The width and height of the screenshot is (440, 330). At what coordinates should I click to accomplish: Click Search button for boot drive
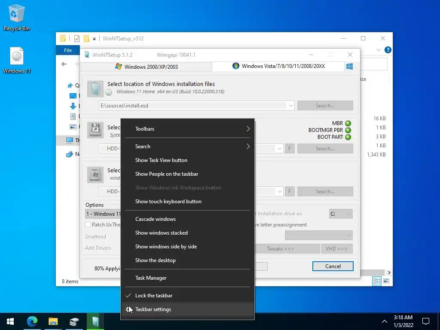pyautogui.click(x=325, y=149)
